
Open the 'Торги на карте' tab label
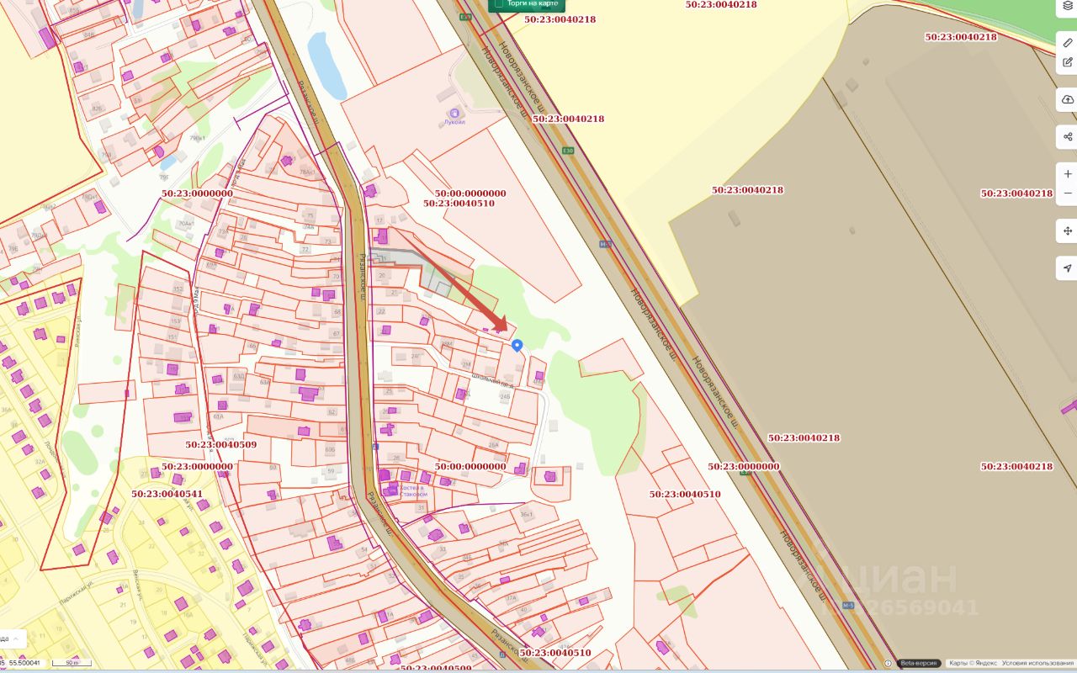click(533, 3)
